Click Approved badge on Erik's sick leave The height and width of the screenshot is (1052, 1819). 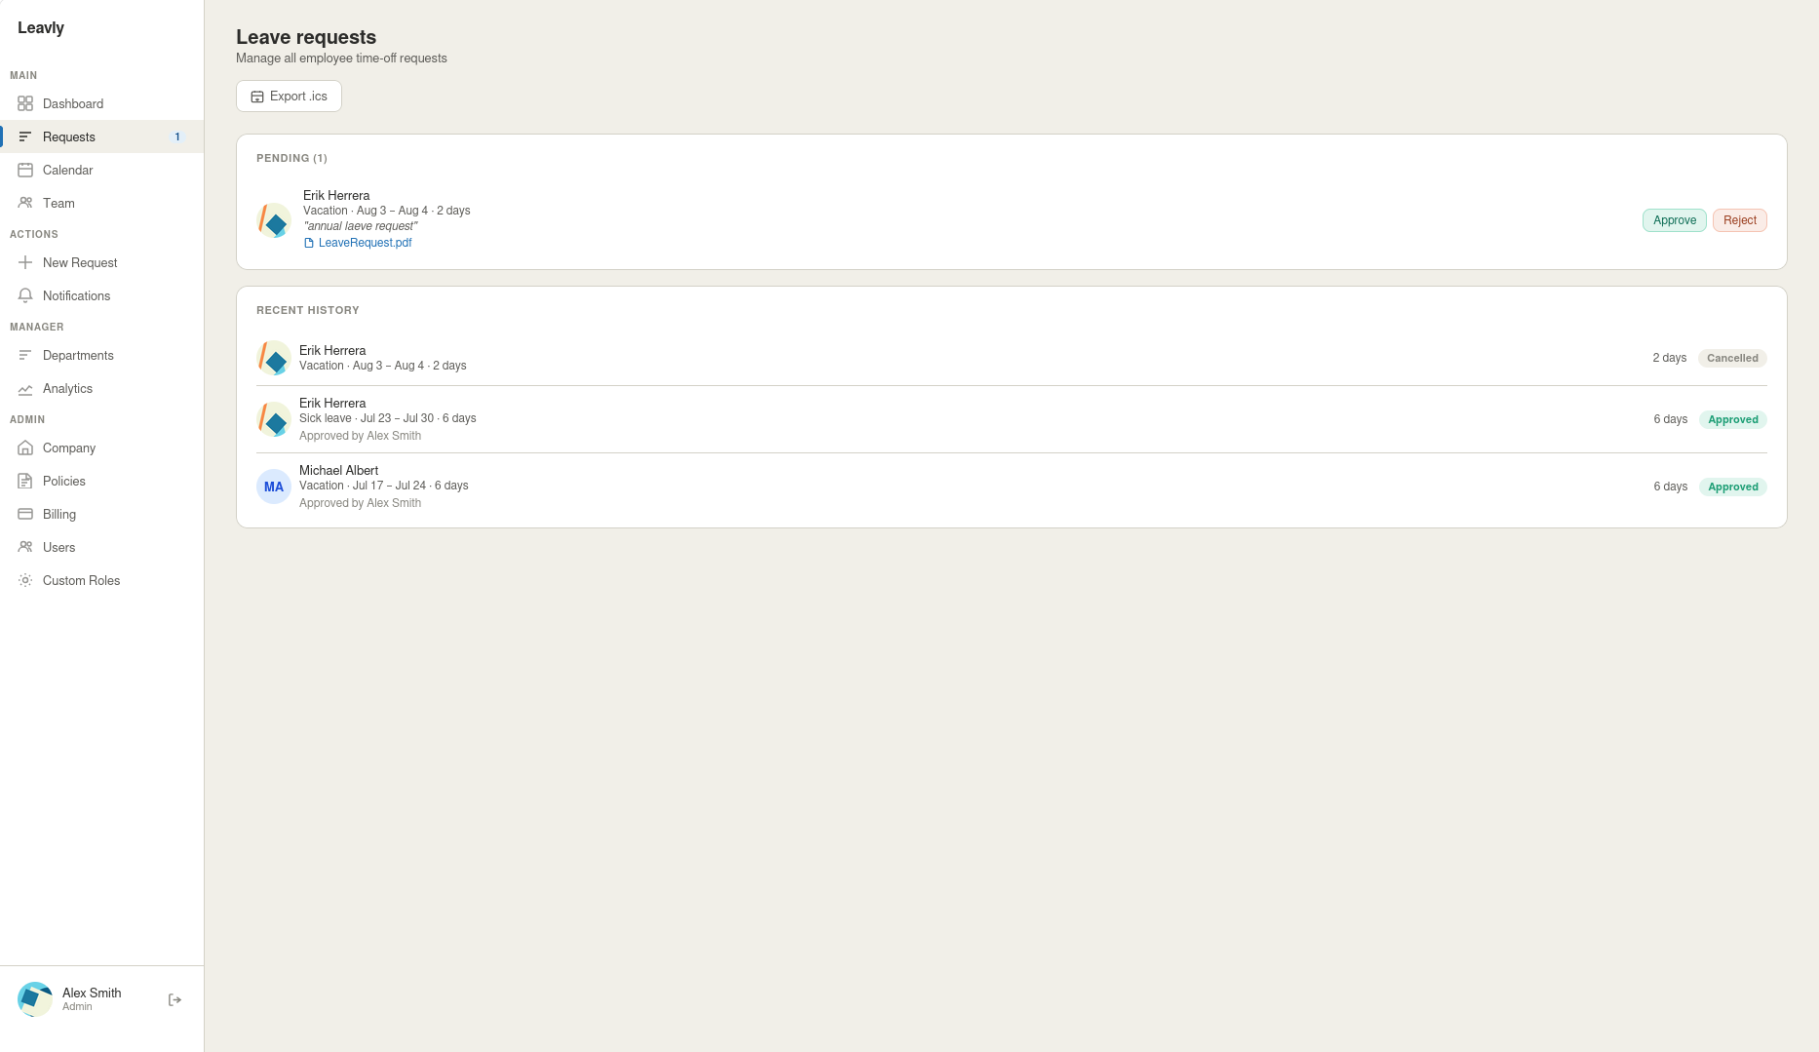tap(1732, 419)
